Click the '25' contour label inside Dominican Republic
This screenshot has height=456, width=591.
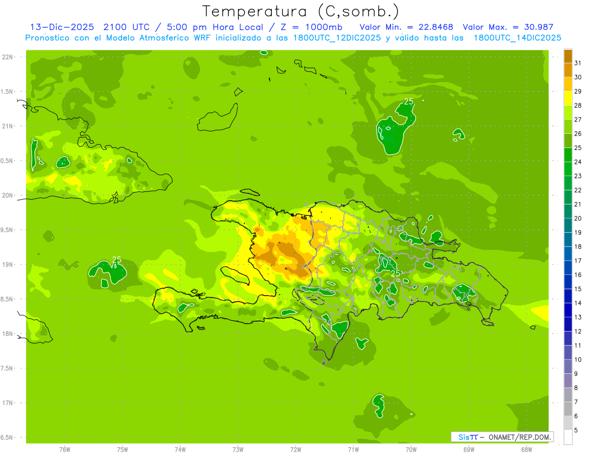pos(395,273)
